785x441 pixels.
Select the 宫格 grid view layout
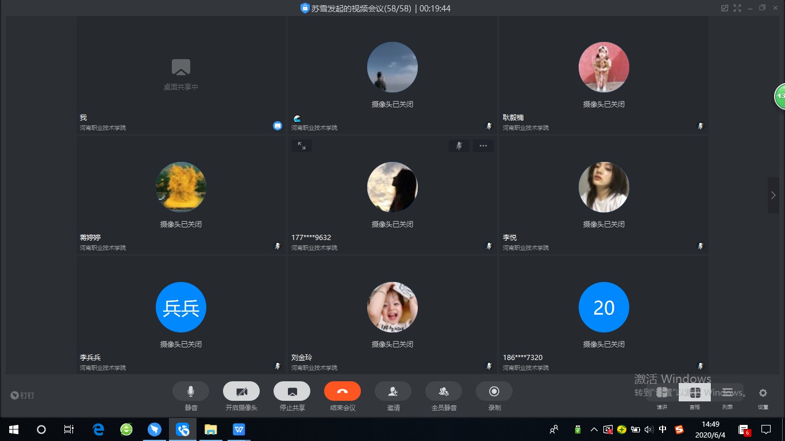(x=695, y=393)
